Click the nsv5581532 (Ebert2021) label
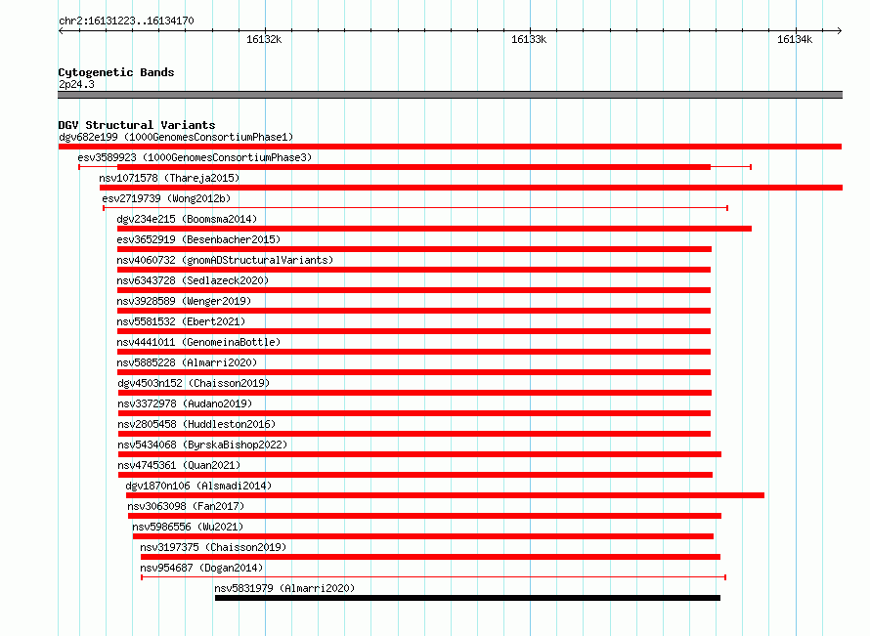Image resolution: width=870 pixels, height=636 pixels. (x=181, y=321)
